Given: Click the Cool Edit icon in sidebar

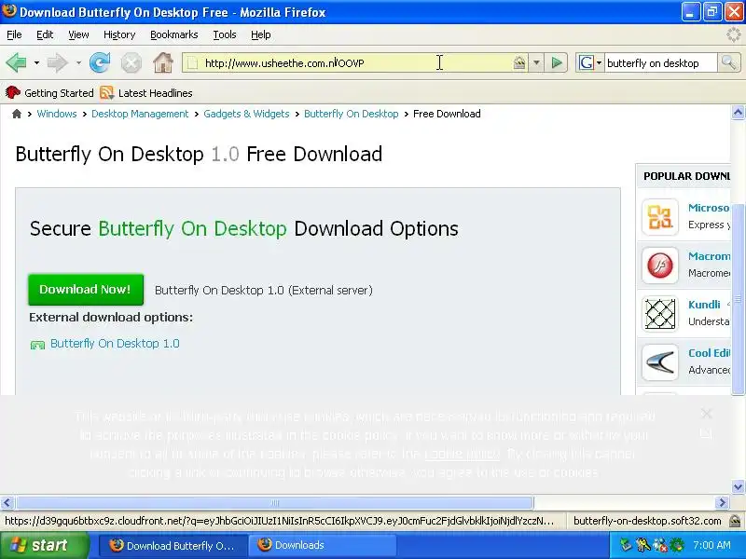Looking at the screenshot, I should [660, 362].
